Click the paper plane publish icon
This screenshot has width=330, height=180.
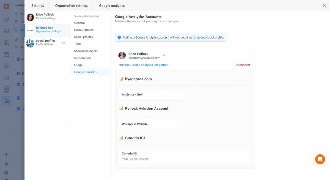6,20
